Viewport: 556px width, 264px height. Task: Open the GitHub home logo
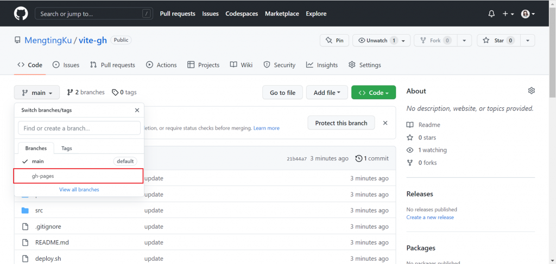click(21, 14)
